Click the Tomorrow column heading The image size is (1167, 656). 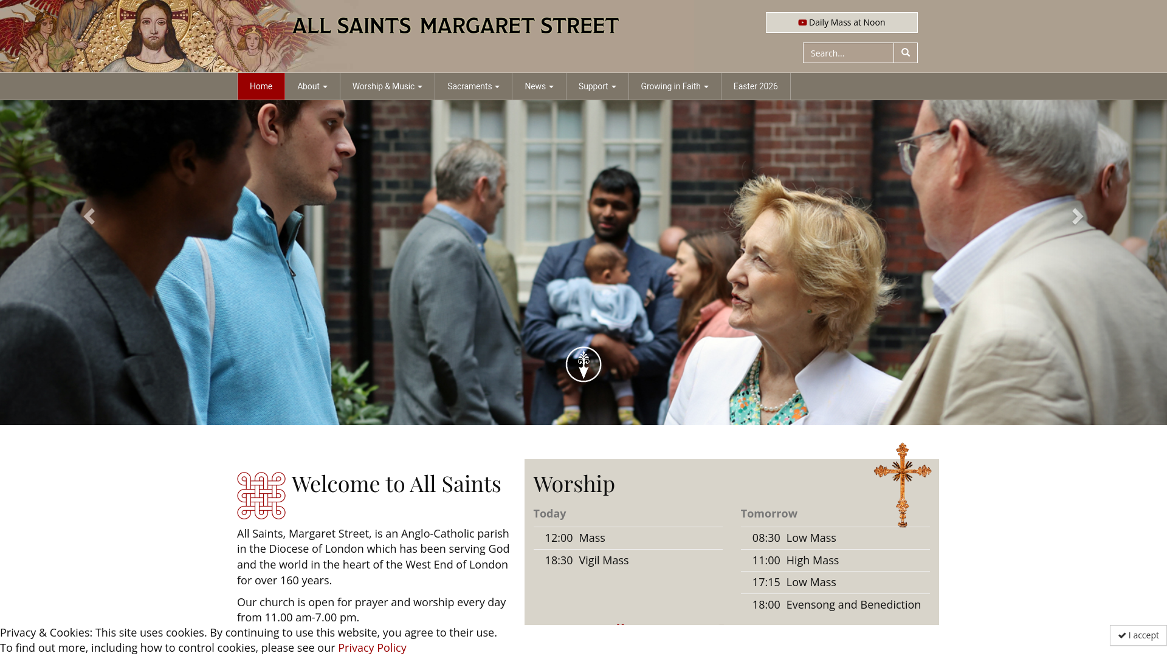(769, 514)
